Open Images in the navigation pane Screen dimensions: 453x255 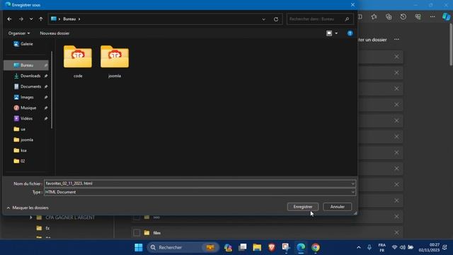(27, 97)
